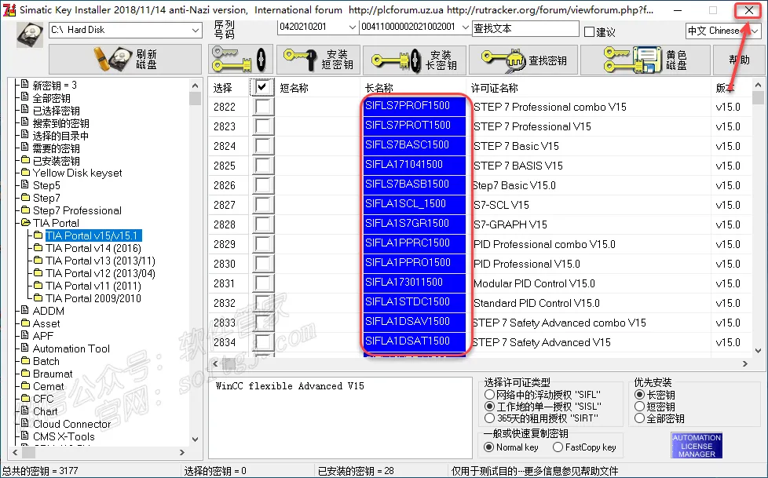Sort by 短名称 column header
Viewport: 768px width, 478px height.
[x=294, y=88]
